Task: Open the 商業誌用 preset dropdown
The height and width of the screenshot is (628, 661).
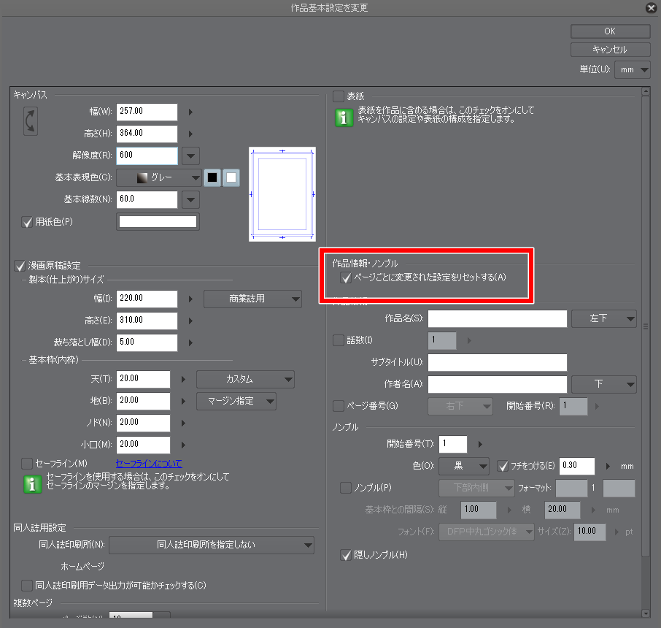Action: tap(252, 299)
